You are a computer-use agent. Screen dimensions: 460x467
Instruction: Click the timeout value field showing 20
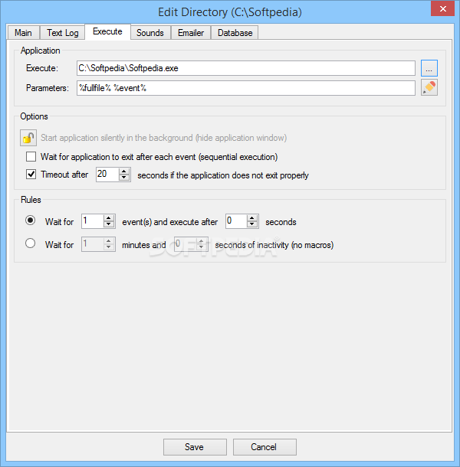(x=107, y=175)
